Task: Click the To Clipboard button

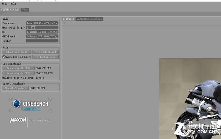Action: pyautogui.click(x=45, y=52)
